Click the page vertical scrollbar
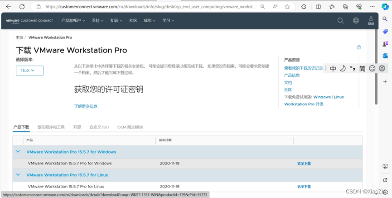The image size is (392, 198). point(376,66)
